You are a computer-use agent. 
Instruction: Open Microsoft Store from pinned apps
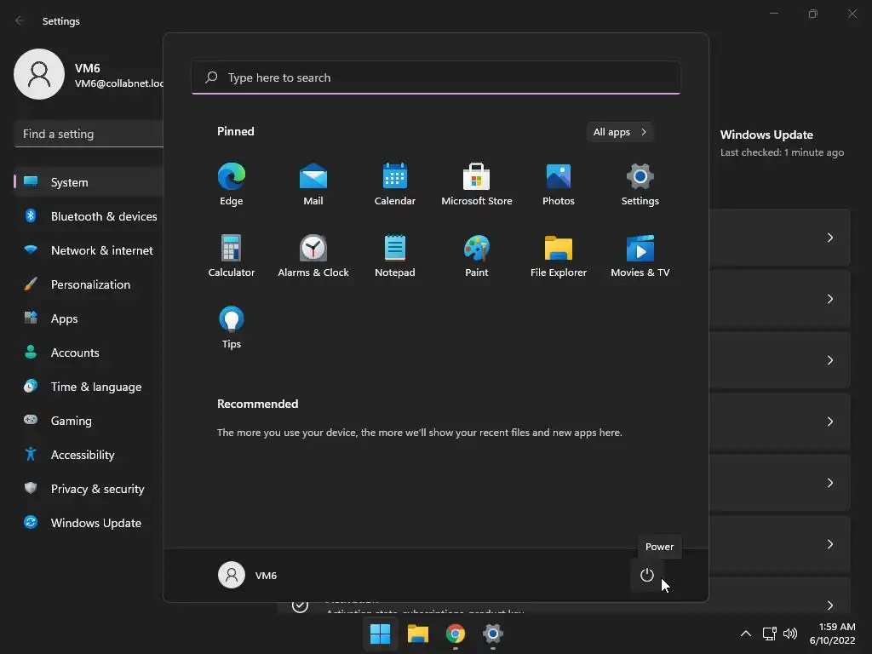[x=477, y=184]
